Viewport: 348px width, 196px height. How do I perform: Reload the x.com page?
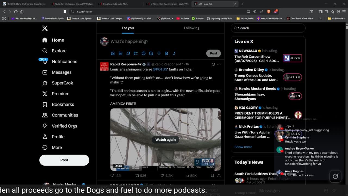16,12
